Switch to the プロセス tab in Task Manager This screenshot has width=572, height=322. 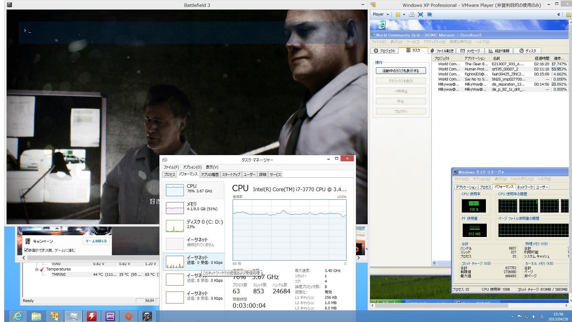click(x=169, y=174)
